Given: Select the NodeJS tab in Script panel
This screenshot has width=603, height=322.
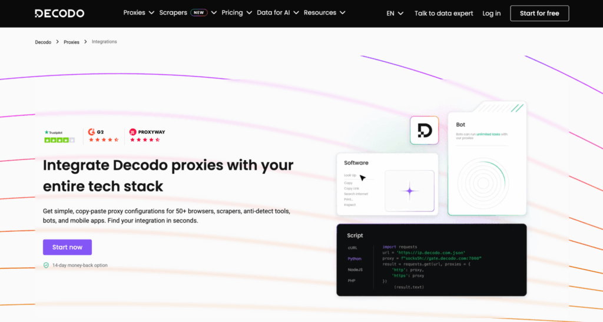Looking at the screenshot, I should click(x=355, y=270).
